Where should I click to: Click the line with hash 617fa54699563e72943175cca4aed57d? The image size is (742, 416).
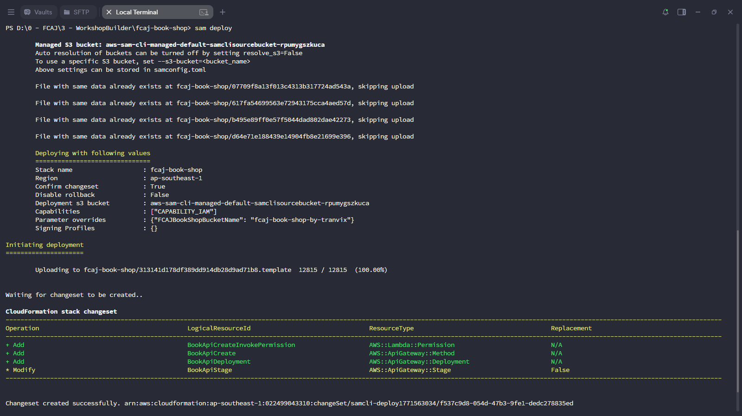tap(224, 103)
